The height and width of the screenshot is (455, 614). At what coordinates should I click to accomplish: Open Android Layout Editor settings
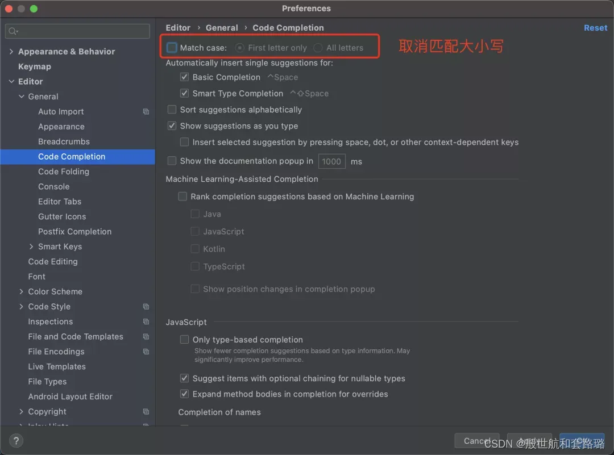70,396
